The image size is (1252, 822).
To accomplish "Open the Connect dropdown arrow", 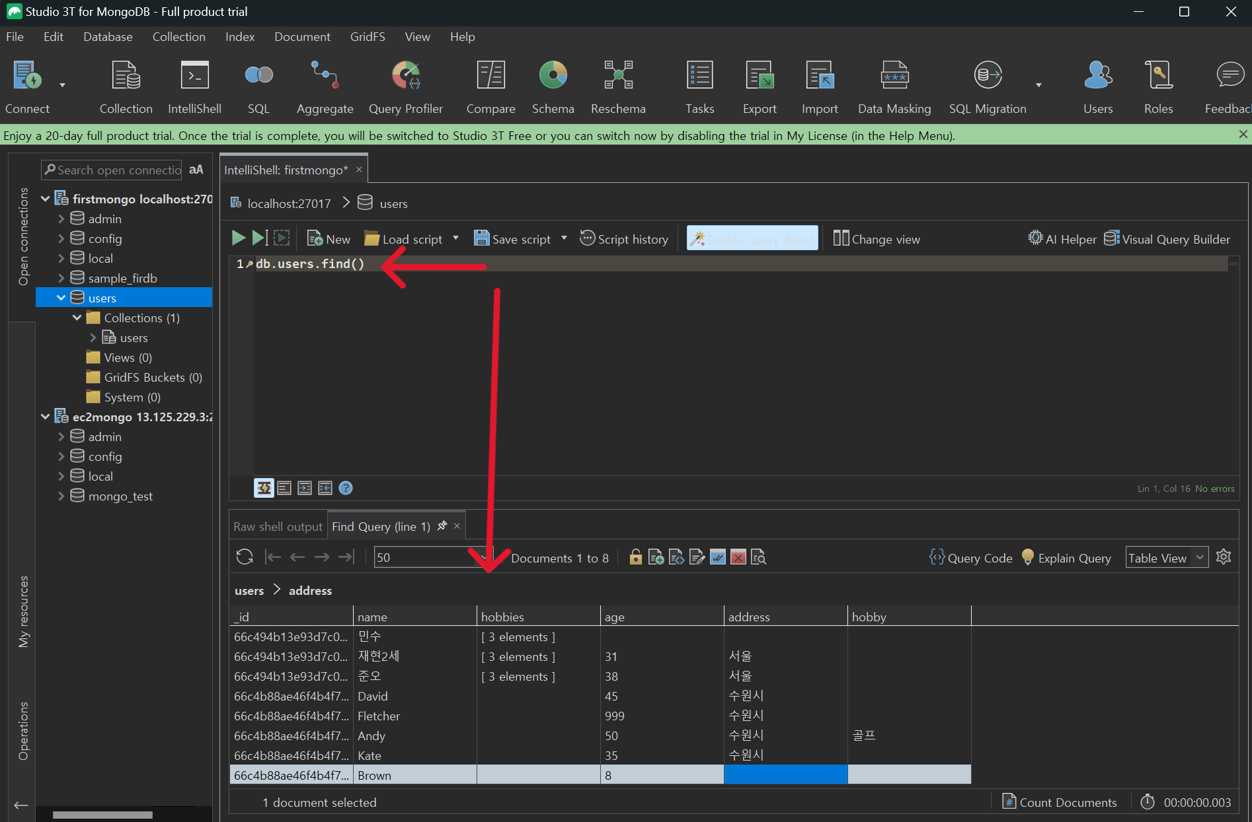I will (62, 85).
